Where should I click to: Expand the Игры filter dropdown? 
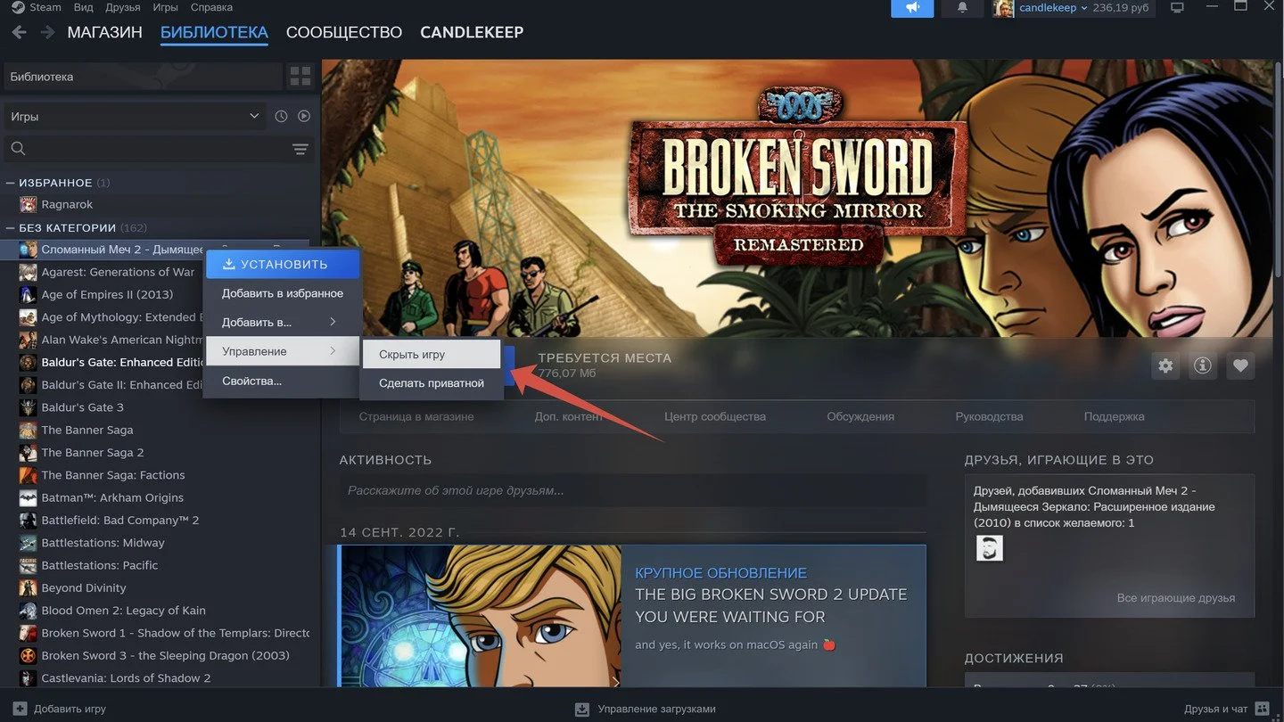click(x=135, y=116)
